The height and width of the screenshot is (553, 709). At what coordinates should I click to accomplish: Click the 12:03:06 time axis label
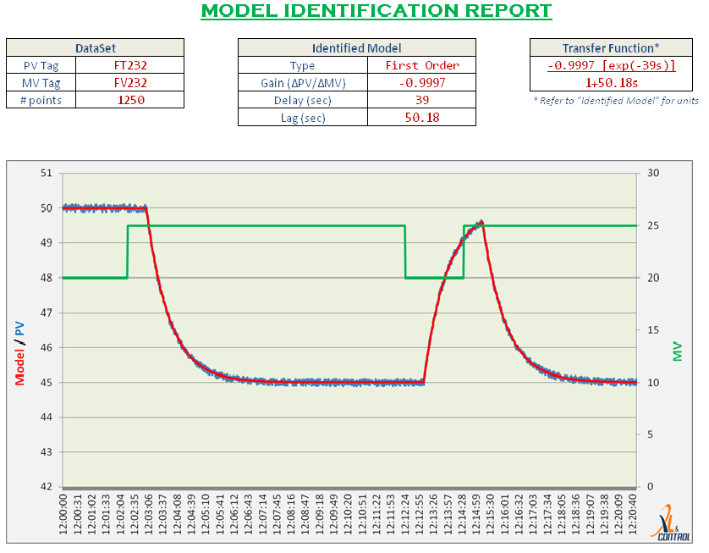coord(148,514)
